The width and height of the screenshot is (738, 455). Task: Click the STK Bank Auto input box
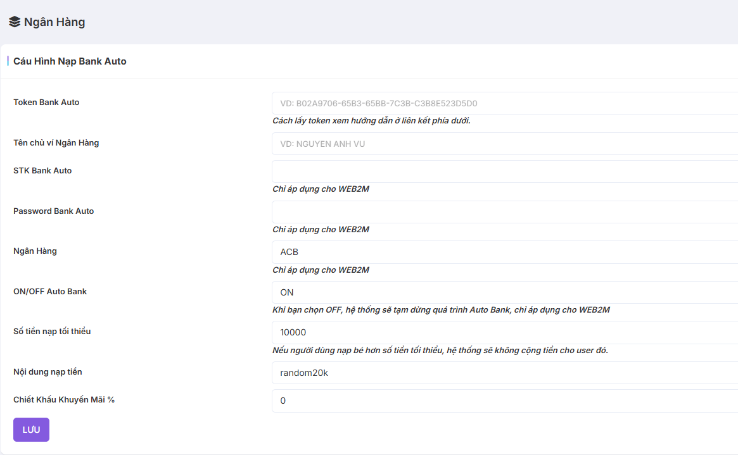[504, 171]
